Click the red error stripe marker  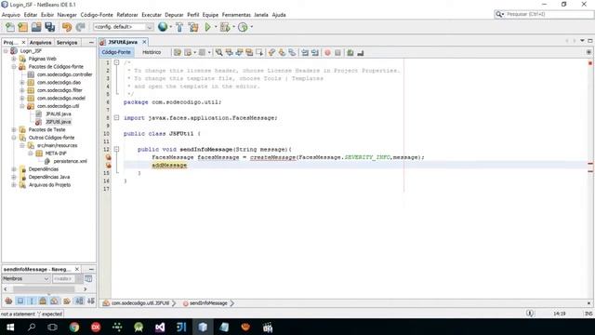point(590,63)
